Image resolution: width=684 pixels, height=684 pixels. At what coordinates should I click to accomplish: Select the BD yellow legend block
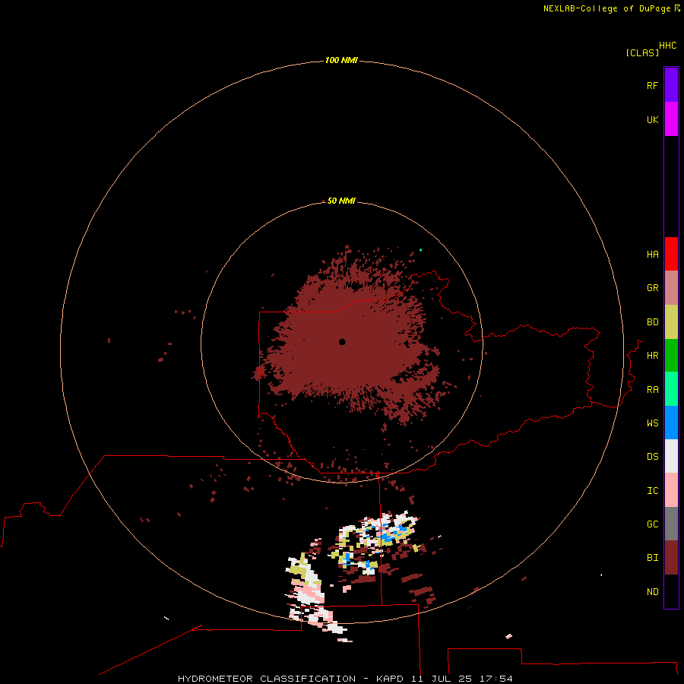[x=671, y=322]
